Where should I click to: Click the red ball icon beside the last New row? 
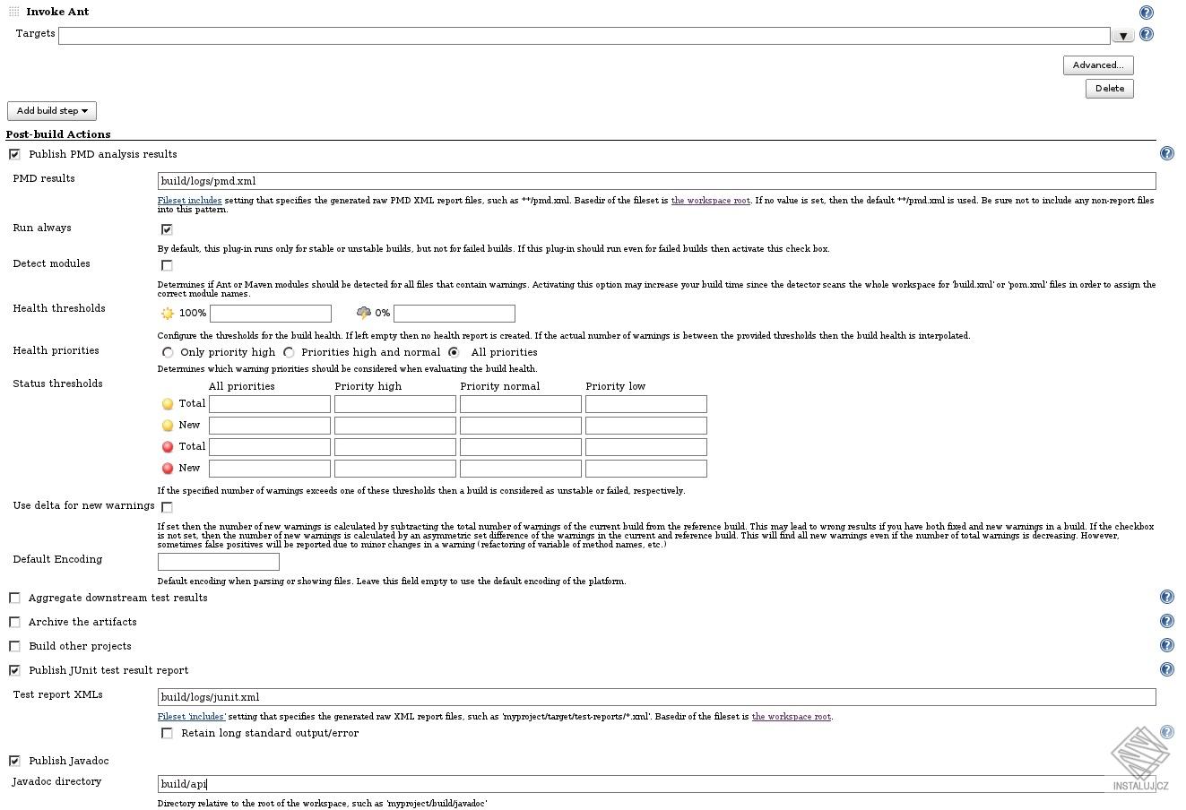coord(168,469)
